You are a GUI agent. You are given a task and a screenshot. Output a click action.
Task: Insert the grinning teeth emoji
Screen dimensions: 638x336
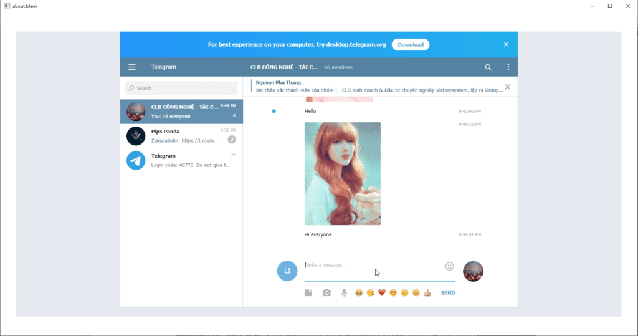416,293
